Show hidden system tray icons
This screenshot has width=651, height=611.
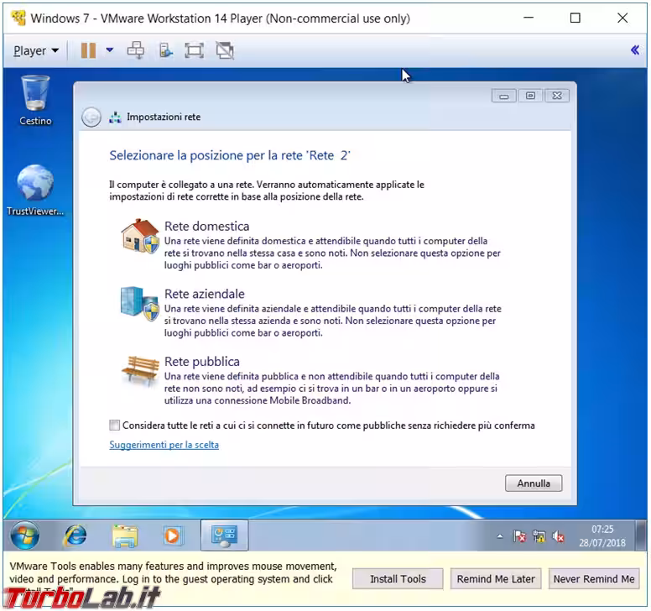click(x=500, y=536)
